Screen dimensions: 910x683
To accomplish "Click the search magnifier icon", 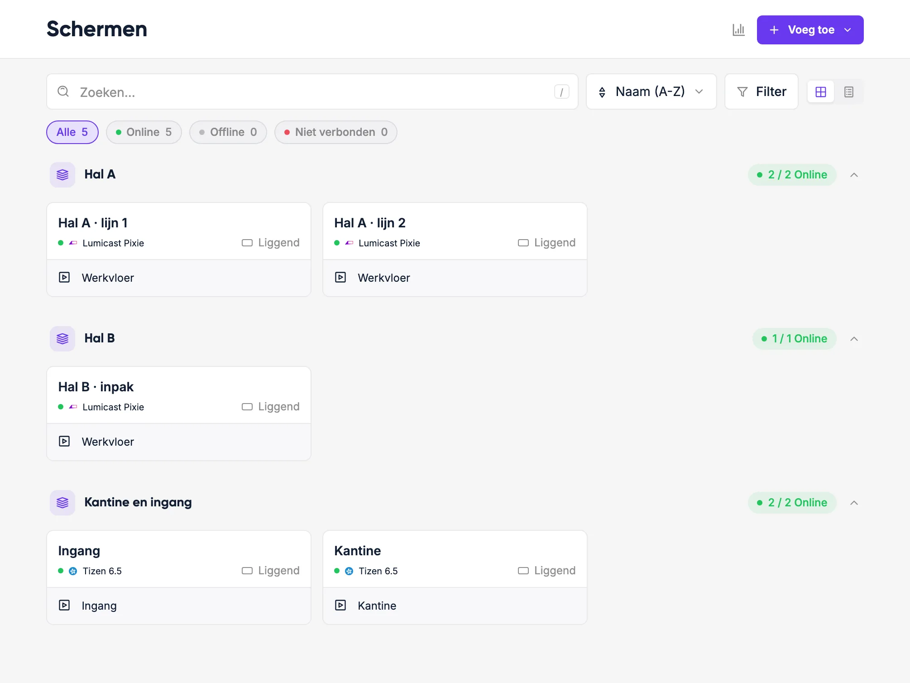I will click(x=63, y=91).
